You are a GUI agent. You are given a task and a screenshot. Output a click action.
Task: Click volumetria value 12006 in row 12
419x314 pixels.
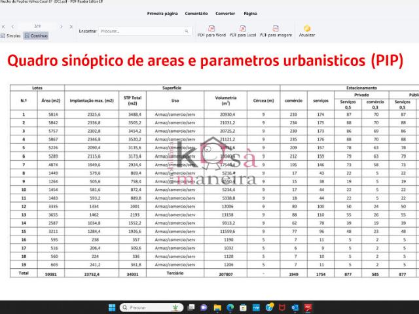click(228, 207)
